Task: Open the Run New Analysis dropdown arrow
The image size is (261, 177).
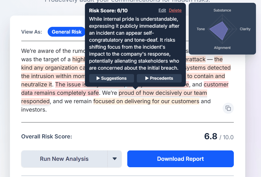Action: click(115, 159)
